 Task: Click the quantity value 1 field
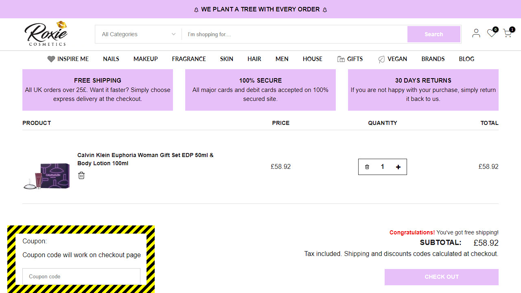click(x=382, y=167)
